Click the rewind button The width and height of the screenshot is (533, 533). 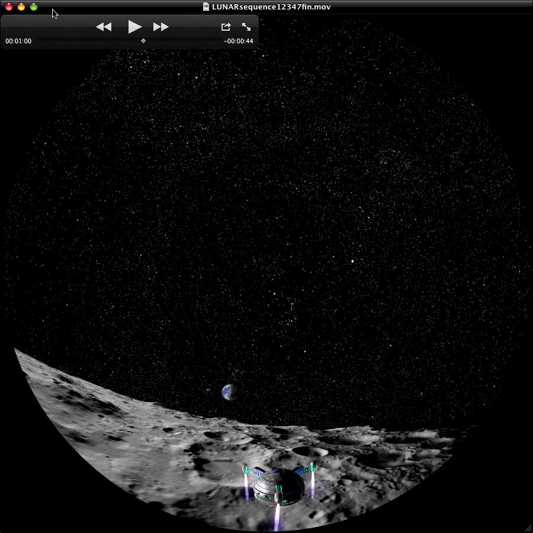(104, 27)
